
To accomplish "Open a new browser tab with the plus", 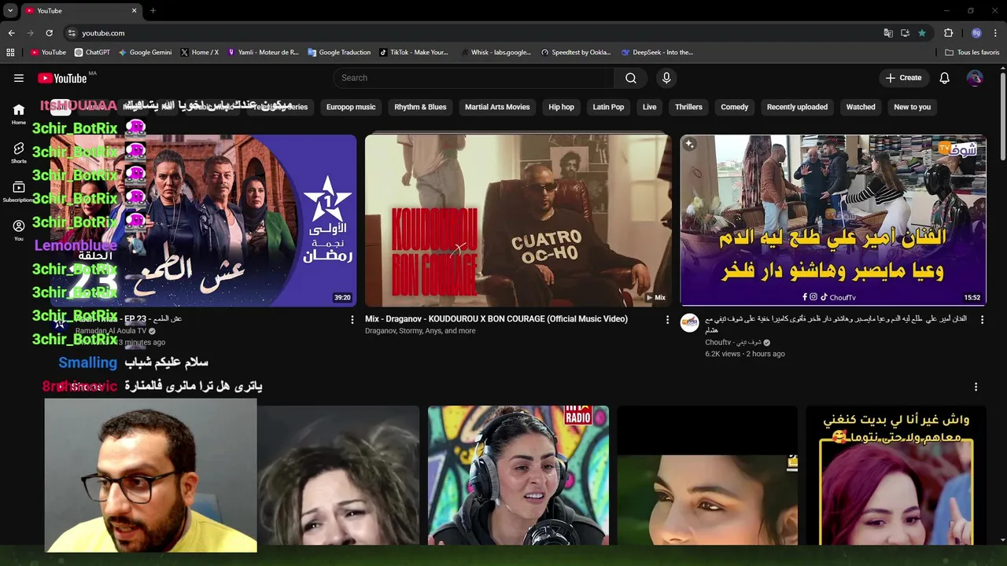I will [x=153, y=10].
